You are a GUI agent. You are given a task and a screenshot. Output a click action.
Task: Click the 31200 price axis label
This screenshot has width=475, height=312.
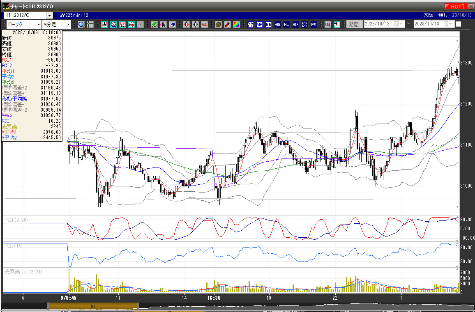pos(466,104)
